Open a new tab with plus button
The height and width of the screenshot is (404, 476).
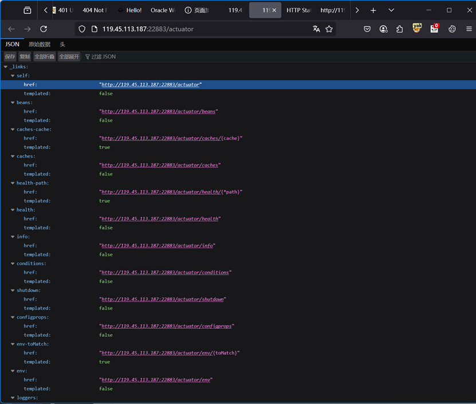coord(373,10)
